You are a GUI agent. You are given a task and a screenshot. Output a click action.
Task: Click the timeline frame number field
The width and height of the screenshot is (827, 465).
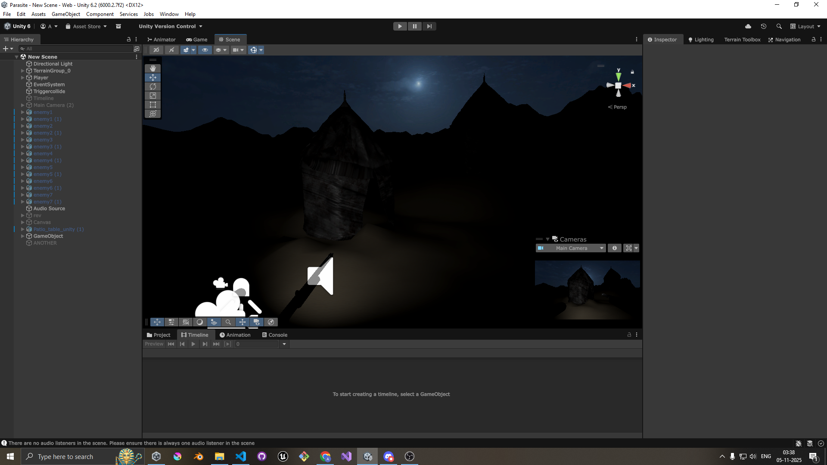coord(257,344)
